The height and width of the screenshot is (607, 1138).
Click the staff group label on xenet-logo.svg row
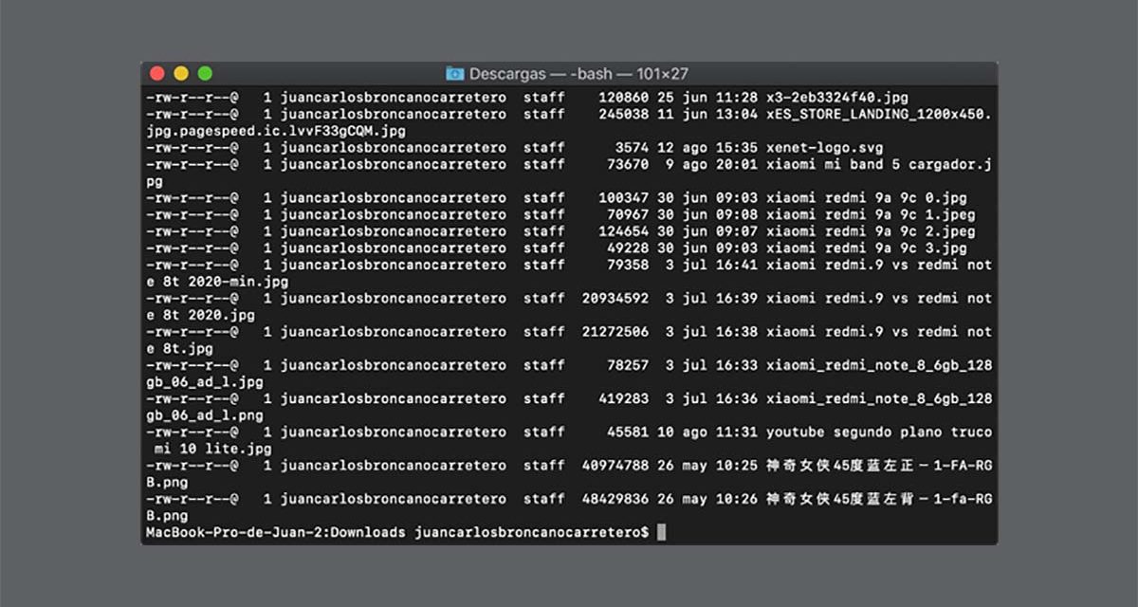545,147
